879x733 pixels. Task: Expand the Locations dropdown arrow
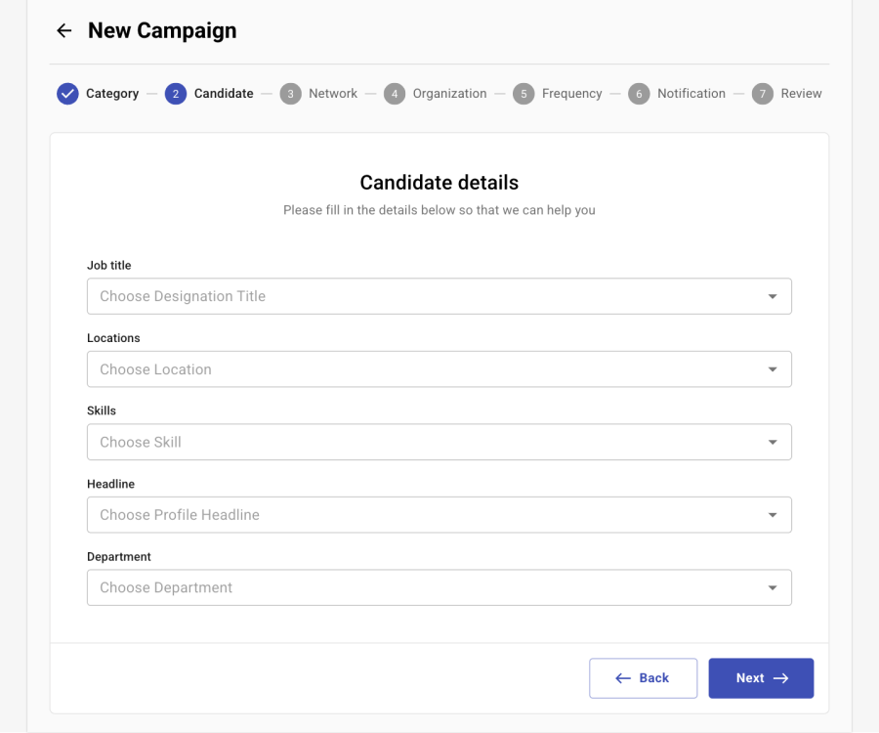point(772,369)
